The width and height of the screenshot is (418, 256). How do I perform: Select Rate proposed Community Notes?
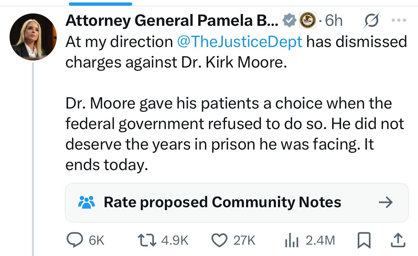tap(222, 202)
